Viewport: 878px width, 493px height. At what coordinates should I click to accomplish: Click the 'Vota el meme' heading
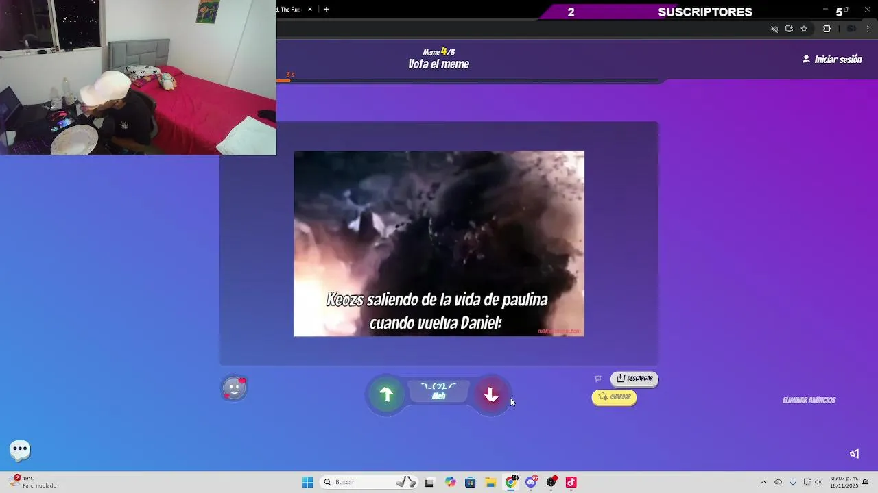pyautogui.click(x=438, y=64)
